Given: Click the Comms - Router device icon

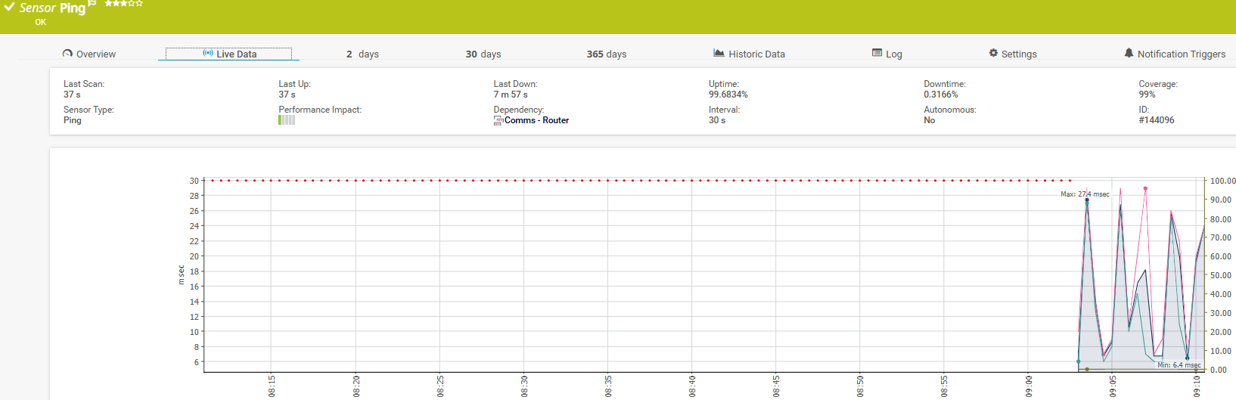Looking at the screenshot, I should click(498, 121).
